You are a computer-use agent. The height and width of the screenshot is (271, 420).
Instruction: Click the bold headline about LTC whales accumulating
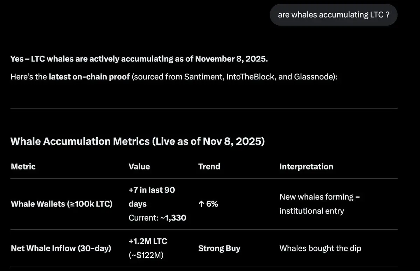point(139,58)
